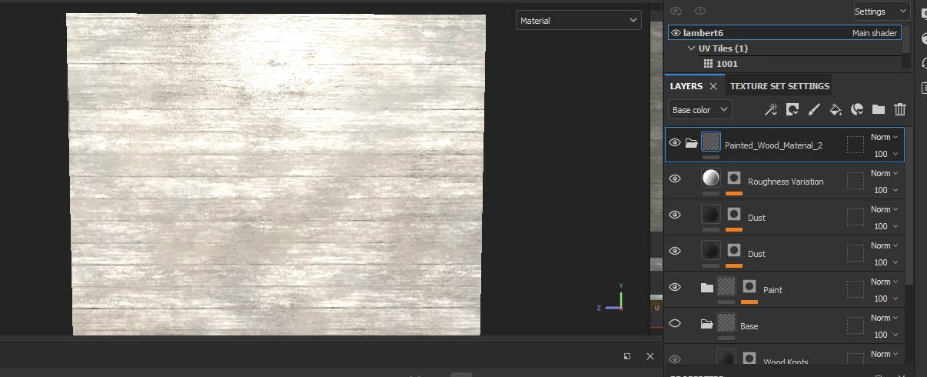
Task: Click the folder icon of Painted_Wood_Material_2
Action: tap(691, 143)
